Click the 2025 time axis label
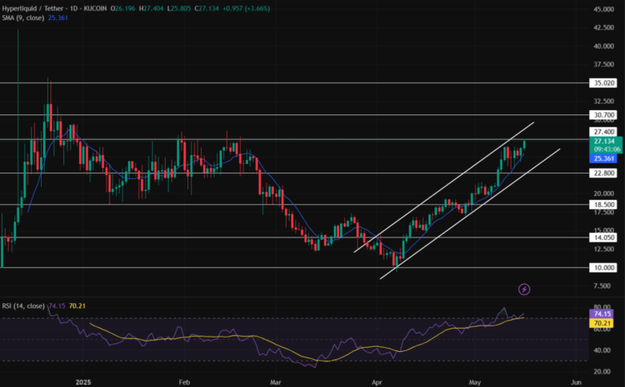The image size is (625, 387). click(x=83, y=382)
